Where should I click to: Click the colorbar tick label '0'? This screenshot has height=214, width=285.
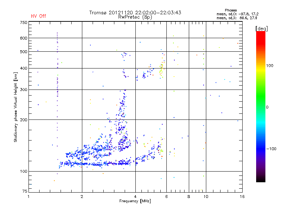(267, 107)
